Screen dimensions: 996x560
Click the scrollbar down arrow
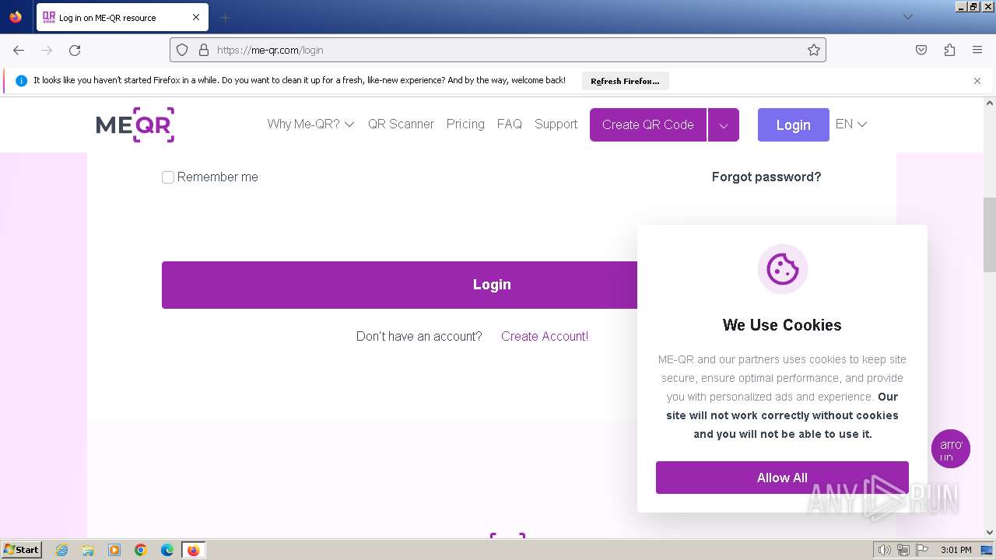990,533
